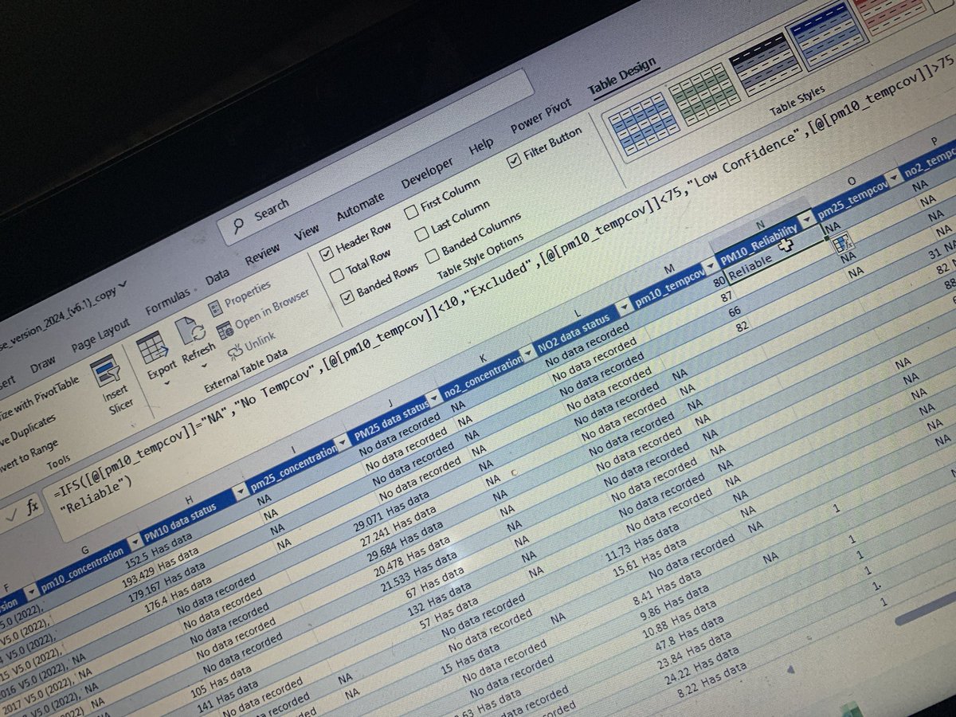Open the AutoCorrect options icon near PM10_Reliability cell

tap(843, 242)
